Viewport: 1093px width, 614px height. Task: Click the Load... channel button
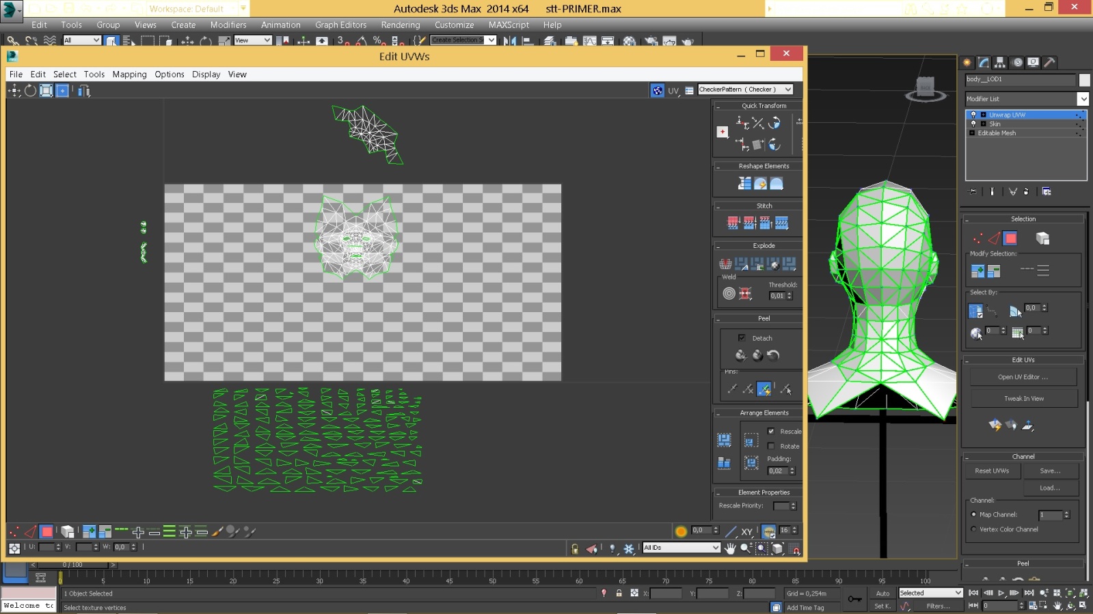[1050, 488]
